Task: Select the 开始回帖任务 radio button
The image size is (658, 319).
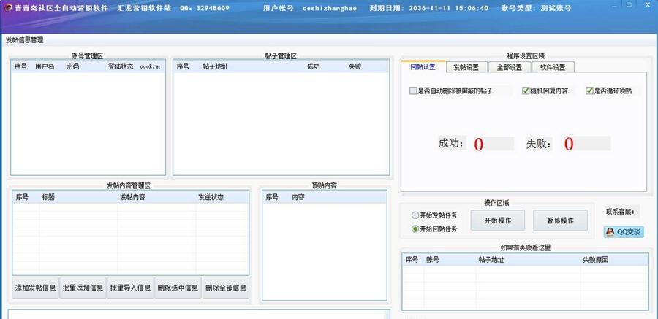Action: tap(415, 229)
